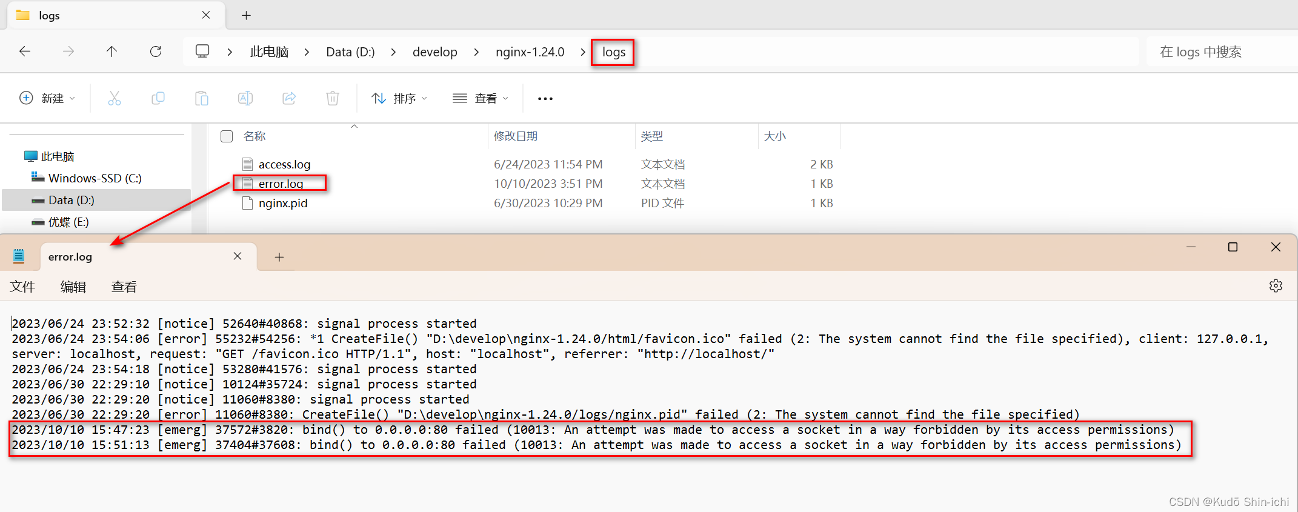Close the error.log Notepad tab

(x=238, y=256)
